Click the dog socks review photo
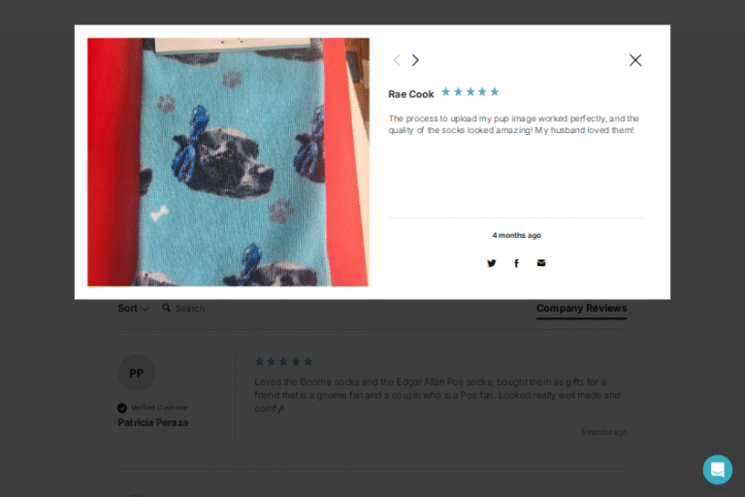The height and width of the screenshot is (497, 745). [x=228, y=162]
